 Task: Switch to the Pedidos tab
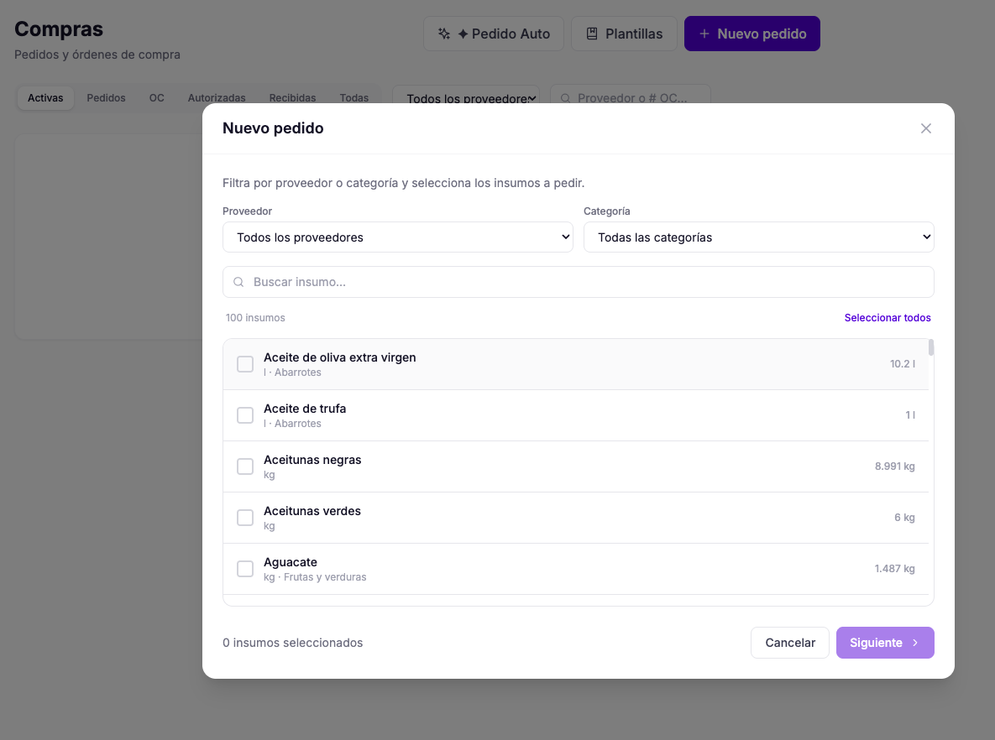click(x=106, y=97)
